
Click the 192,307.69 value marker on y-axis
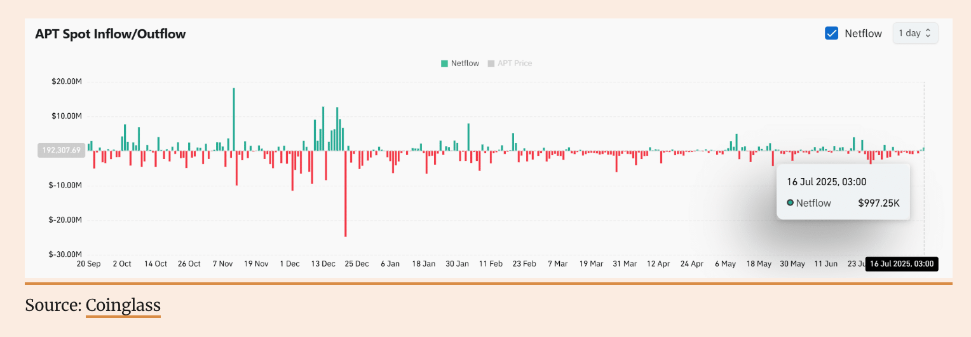62,151
